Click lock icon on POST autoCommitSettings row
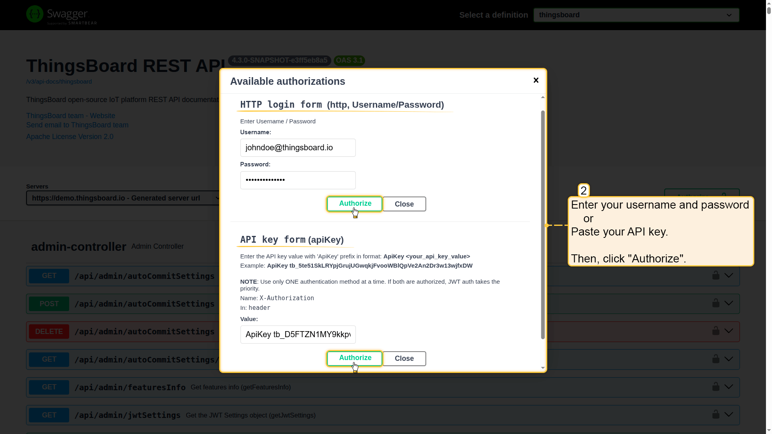772x434 pixels. click(x=716, y=303)
